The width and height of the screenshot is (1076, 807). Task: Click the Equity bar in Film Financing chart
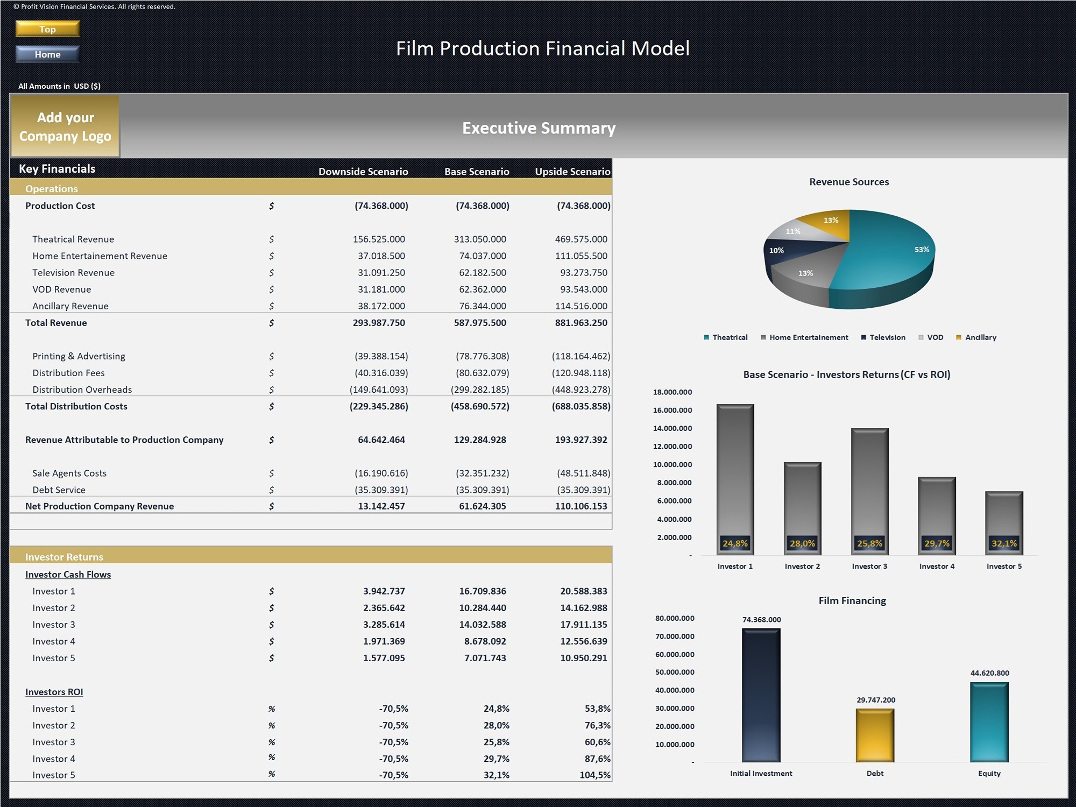(x=989, y=721)
